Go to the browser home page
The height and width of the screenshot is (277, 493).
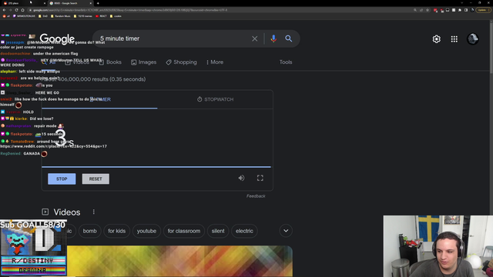coord(22,10)
